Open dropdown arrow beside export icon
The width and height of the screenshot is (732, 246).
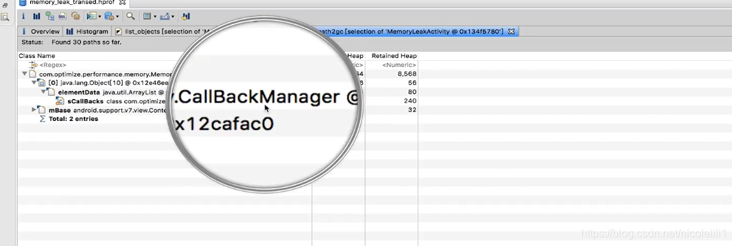[173, 16]
